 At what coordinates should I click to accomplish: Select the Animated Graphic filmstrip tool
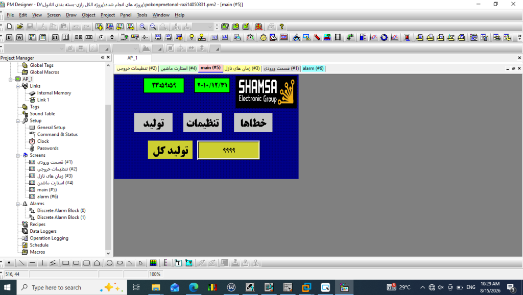pyautogui.click(x=338, y=37)
